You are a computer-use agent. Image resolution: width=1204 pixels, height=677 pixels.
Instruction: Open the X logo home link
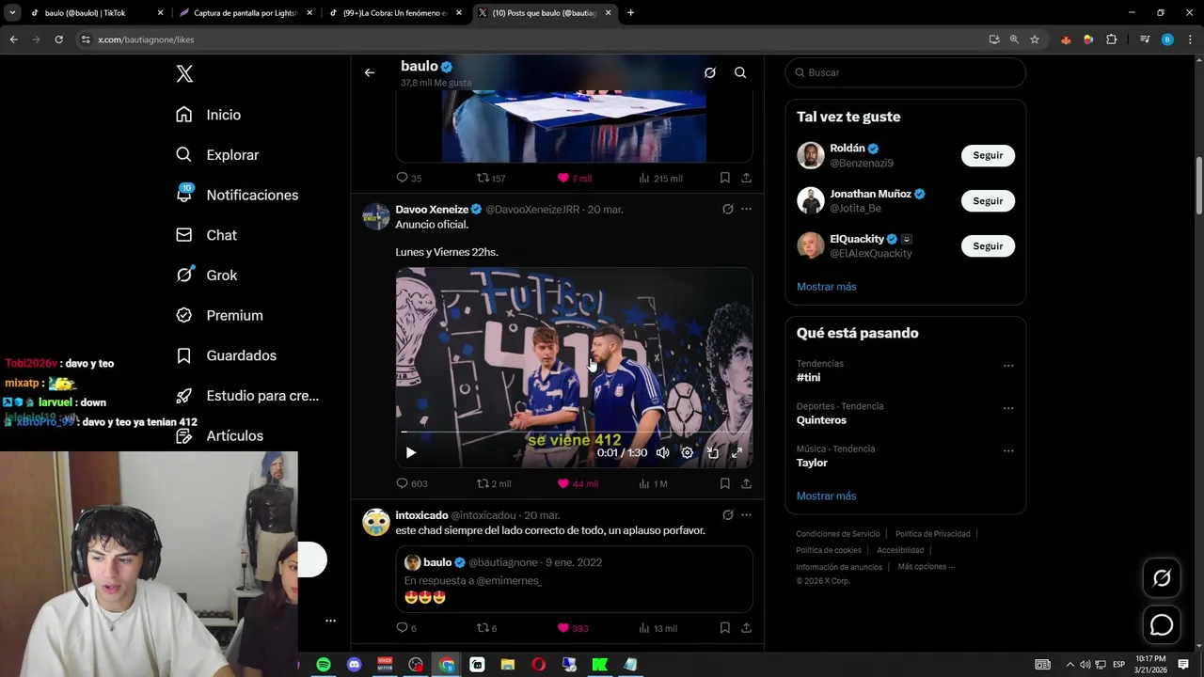(x=184, y=73)
